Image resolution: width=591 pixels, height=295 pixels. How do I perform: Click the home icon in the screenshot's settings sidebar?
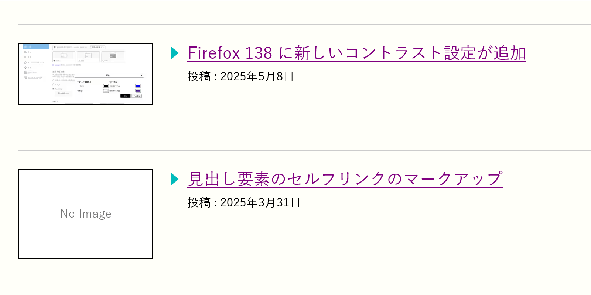(25, 52)
